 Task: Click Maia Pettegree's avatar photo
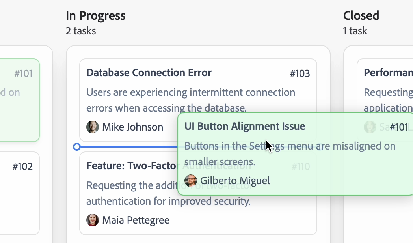(x=93, y=220)
